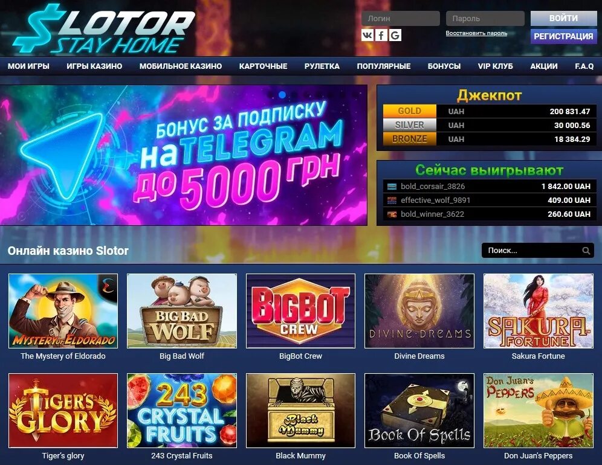Launch the Sakura Fortune game thumbnail
Image resolution: width=602 pixels, height=465 pixels.
[x=539, y=311]
